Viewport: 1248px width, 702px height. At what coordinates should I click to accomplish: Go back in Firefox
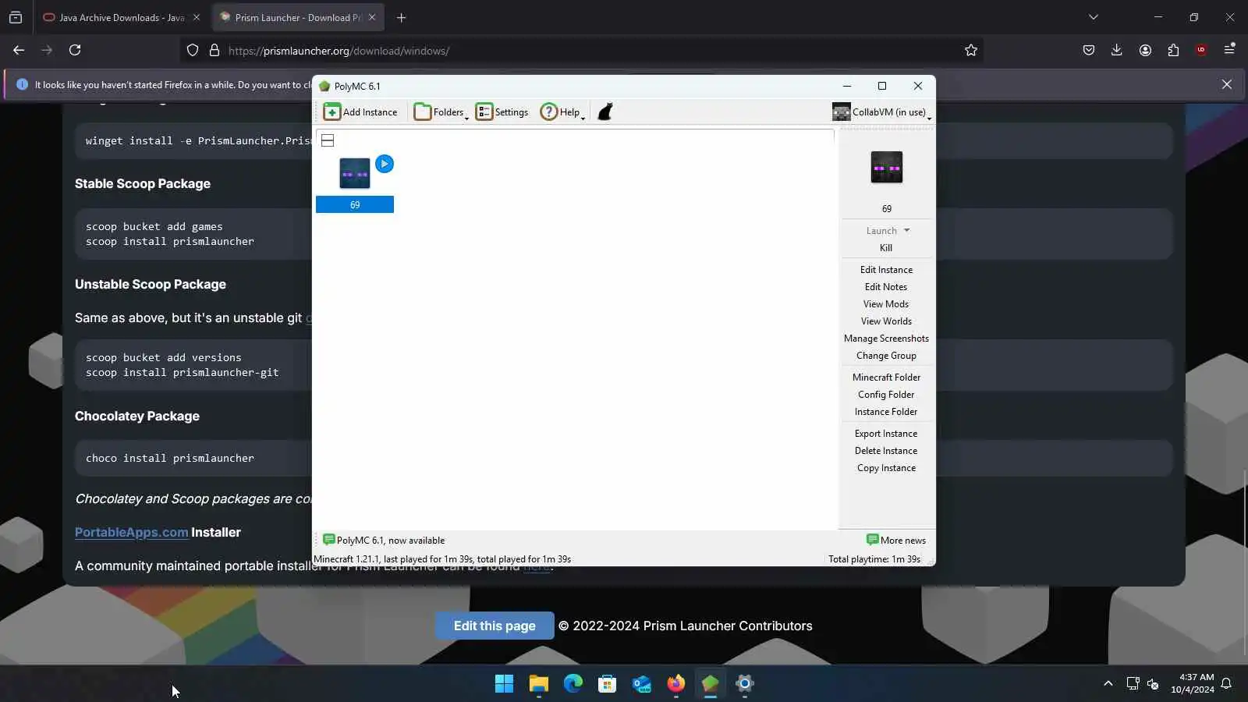click(x=19, y=50)
